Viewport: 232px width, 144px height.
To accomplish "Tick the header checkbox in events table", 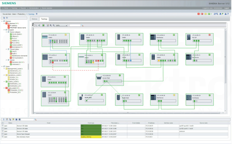I will click(x=3, y=123).
